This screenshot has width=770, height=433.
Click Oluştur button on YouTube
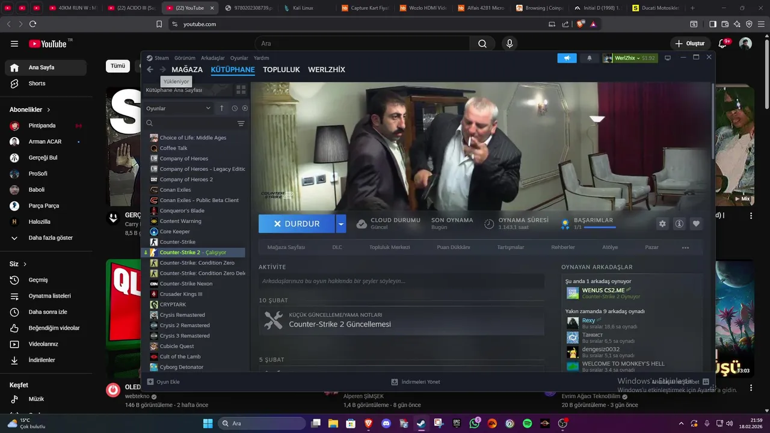(689, 43)
